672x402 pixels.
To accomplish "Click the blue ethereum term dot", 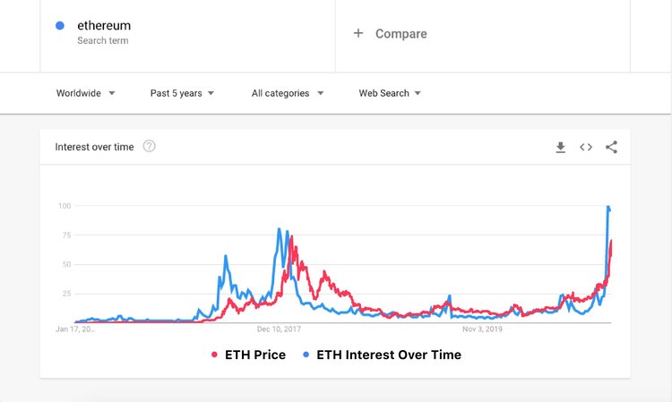I will point(59,26).
